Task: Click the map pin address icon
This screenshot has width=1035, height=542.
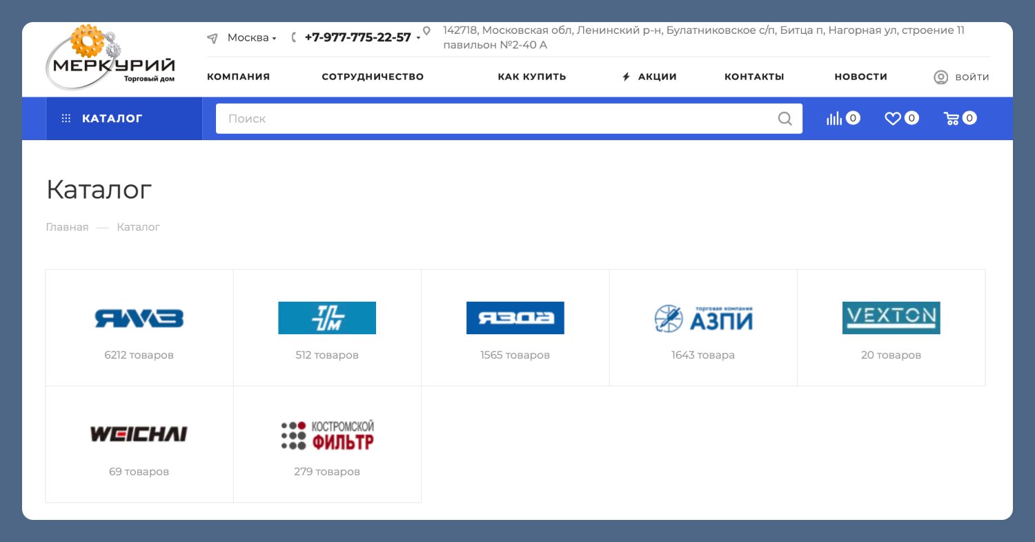Action: pyautogui.click(x=426, y=31)
